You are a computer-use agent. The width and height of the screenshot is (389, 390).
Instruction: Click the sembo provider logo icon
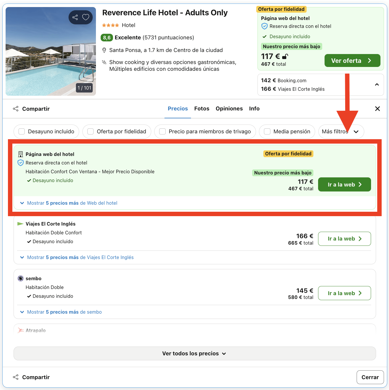21,278
